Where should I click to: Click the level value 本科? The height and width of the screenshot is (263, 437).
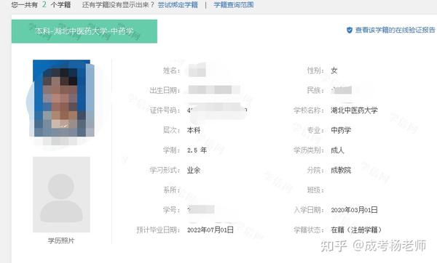pos(194,130)
